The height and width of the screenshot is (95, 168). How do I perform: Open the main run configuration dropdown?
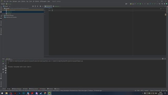coord(133,4)
